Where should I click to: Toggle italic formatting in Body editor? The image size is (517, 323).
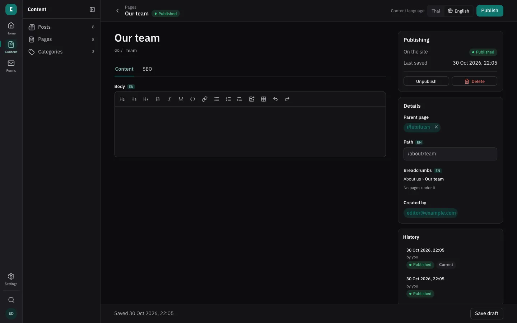point(169,99)
